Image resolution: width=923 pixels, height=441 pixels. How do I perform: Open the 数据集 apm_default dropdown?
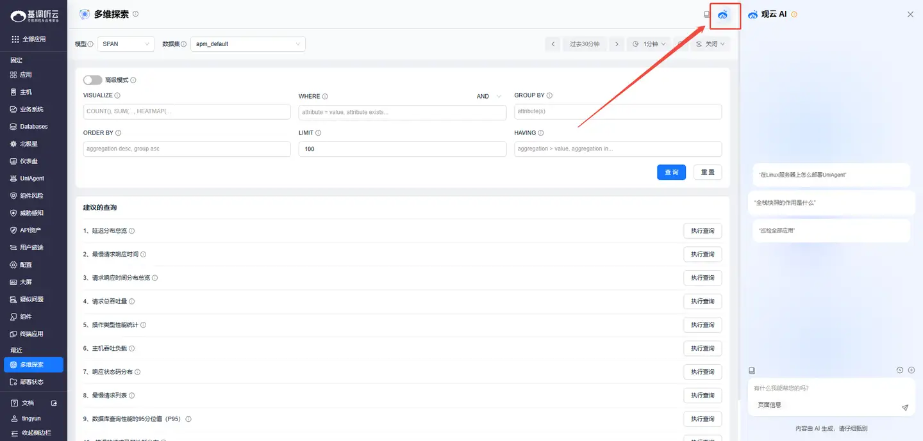[x=247, y=44]
